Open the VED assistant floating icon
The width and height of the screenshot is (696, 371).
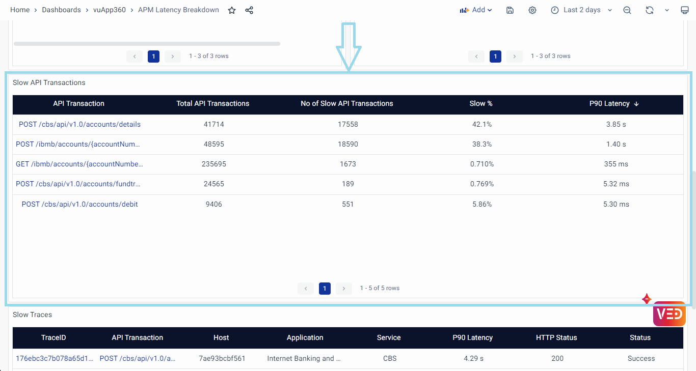tap(669, 313)
